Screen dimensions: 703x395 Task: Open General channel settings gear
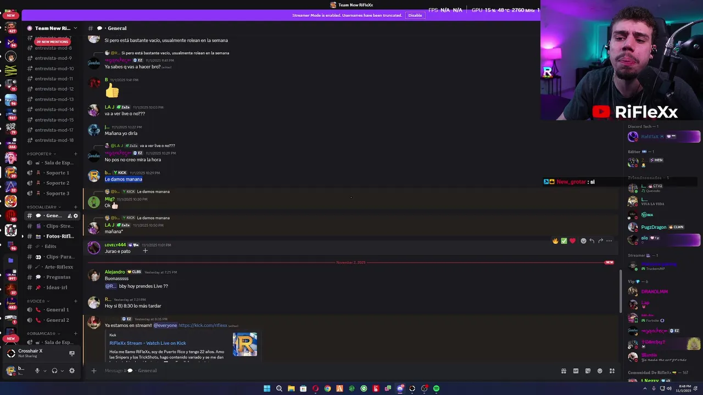point(76,216)
